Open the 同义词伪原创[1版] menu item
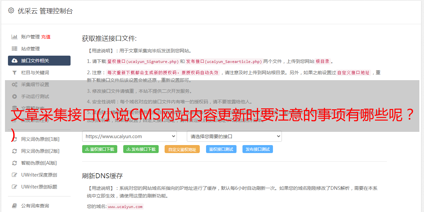Screen dimensions: 424x212 click(x=40, y=139)
